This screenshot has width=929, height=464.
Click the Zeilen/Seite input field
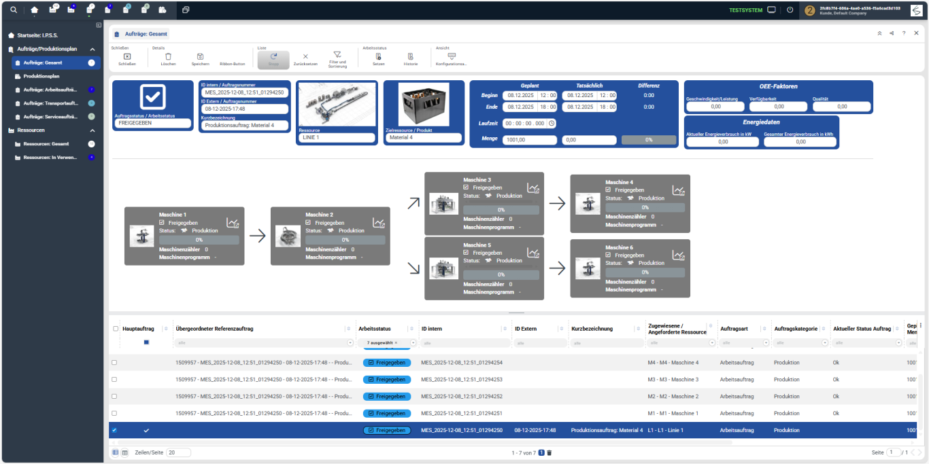click(178, 452)
